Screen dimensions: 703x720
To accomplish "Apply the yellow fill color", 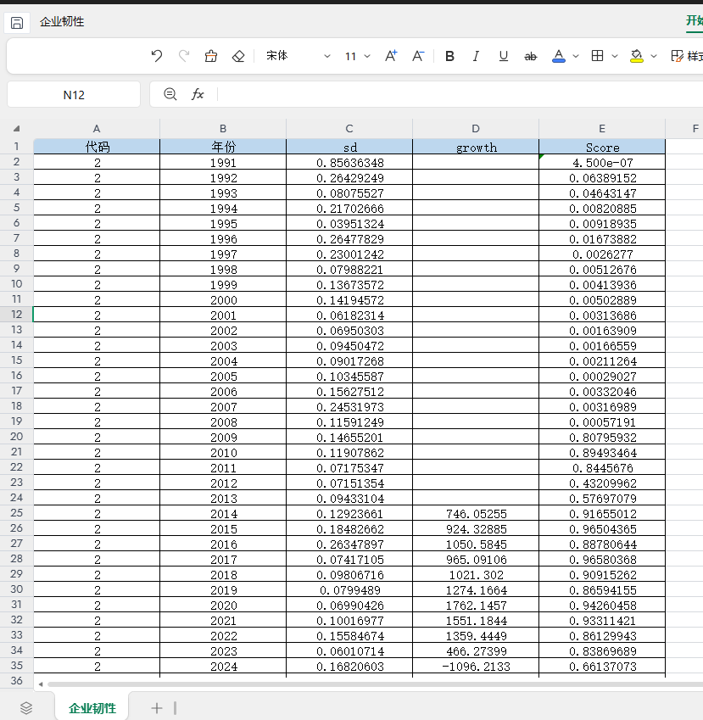I will [636, 56].
